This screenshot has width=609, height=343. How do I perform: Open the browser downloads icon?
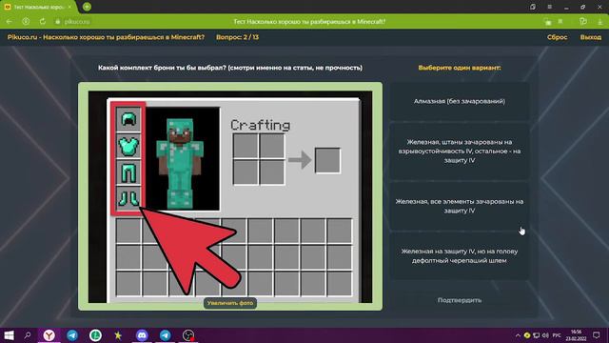pos(600,22)
